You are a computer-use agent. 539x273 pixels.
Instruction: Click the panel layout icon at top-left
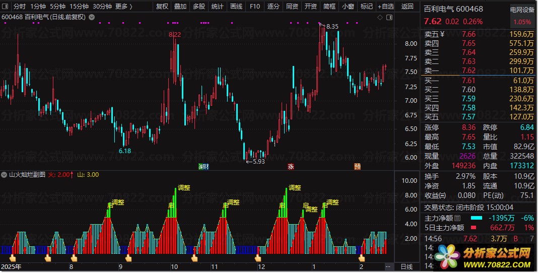(x=6, y=7)
